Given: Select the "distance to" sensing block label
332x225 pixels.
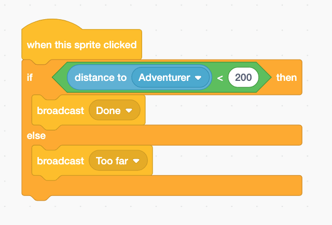Looking at the screenshot, I should tap(100, 78).
